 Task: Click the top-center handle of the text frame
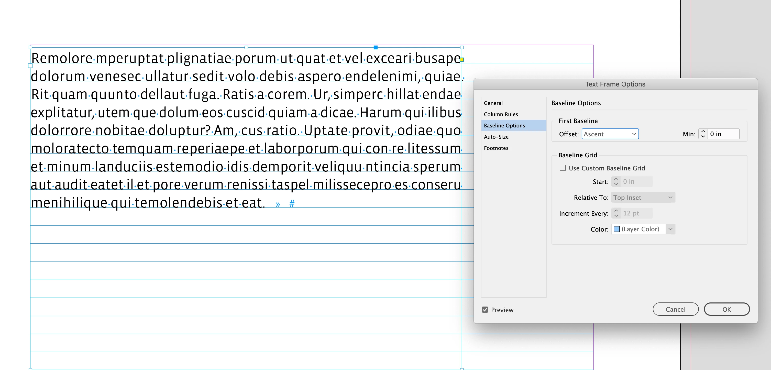pyautogui.click(x=246, y=47)
